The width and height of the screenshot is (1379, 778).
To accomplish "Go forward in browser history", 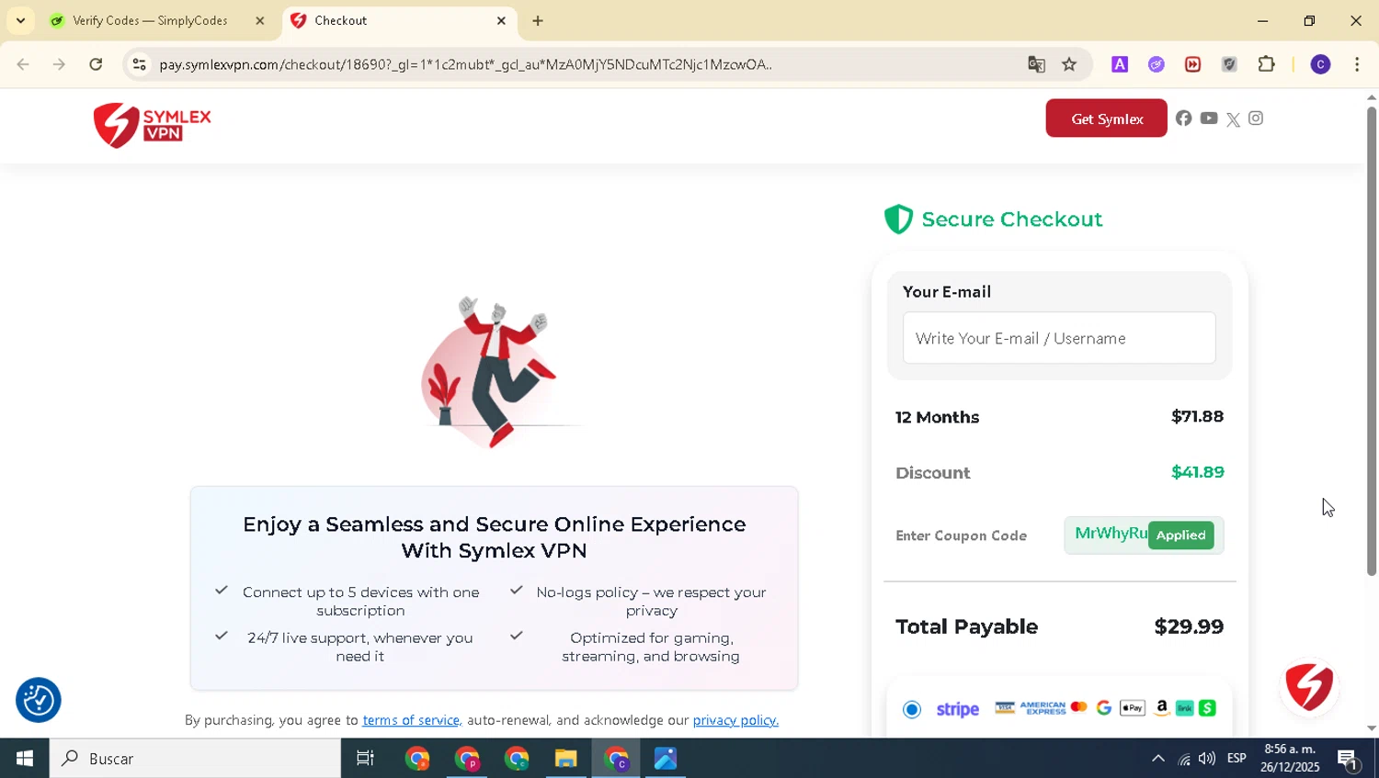I will 59,64.
